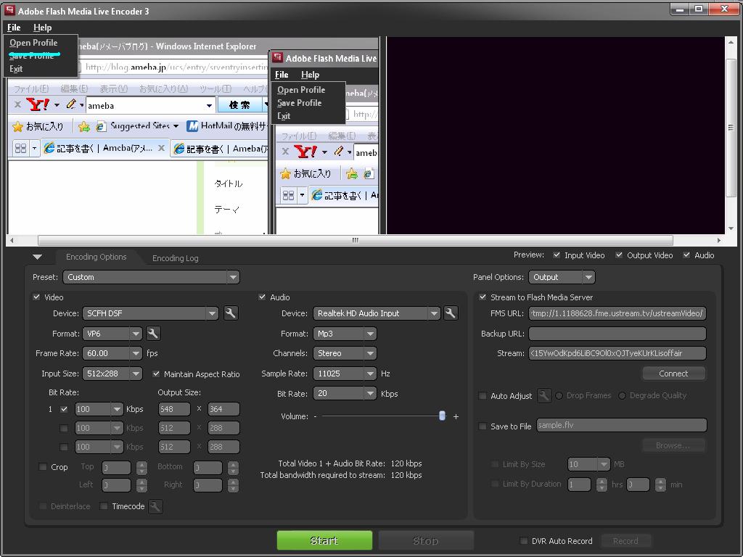Open Timecode settings wrench
The image size is (743, 557).
tap(155, 506)
